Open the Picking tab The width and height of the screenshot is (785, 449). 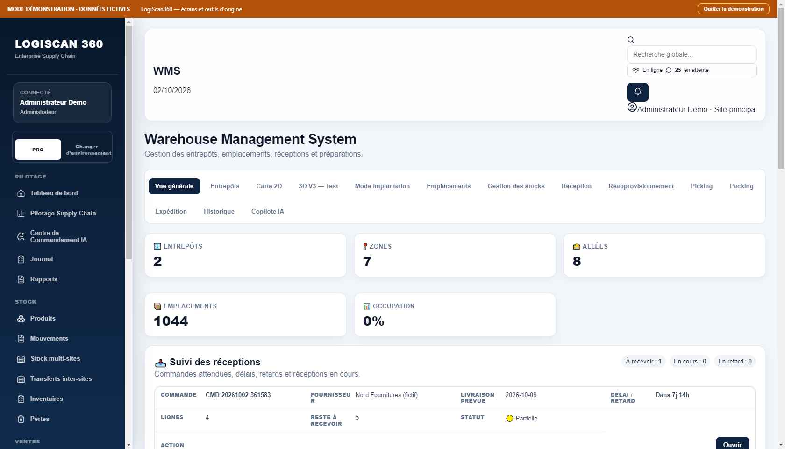tap(702, 186)
